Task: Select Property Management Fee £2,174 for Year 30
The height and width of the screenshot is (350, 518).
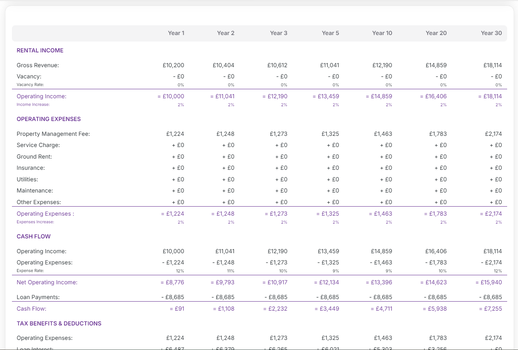Action: tap(493, 134)
